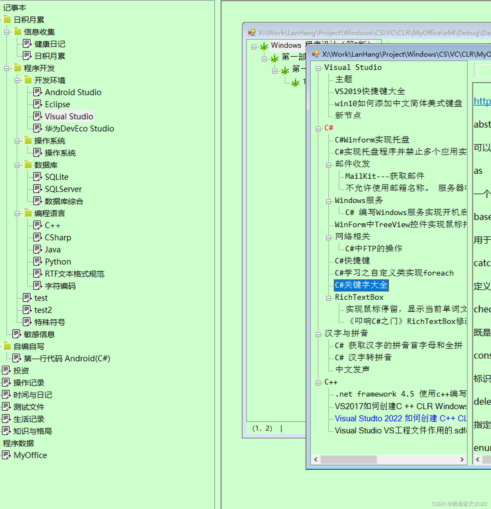This screenshot has height=509, width=491.
Task: Select C# 汉字转拼音 item
Action: coord(363,357)
